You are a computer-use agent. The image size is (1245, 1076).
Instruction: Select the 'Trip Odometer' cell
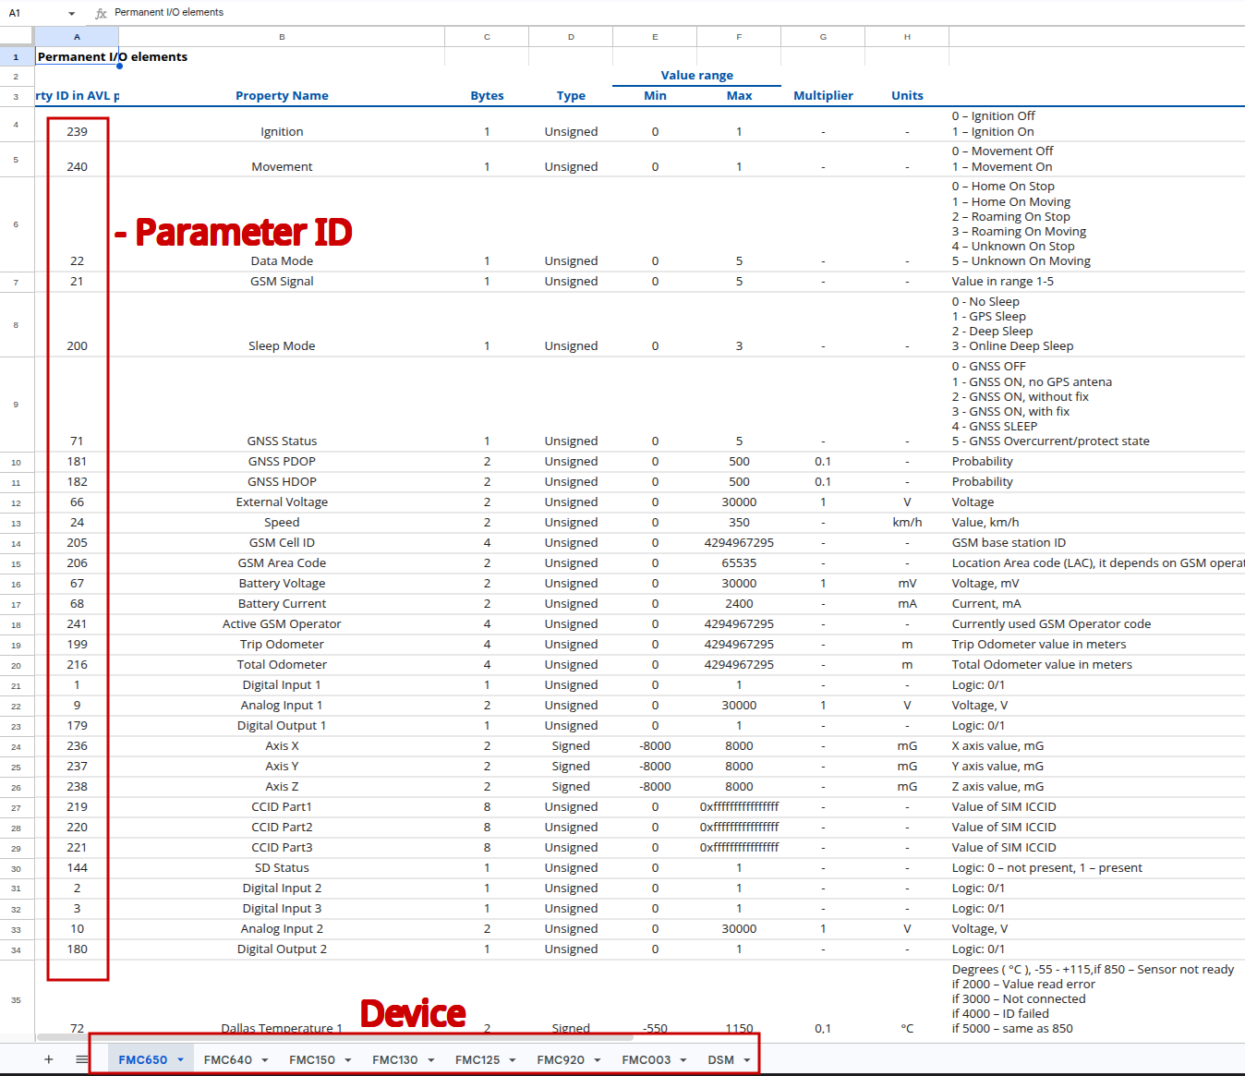click(x=282, y=645)
